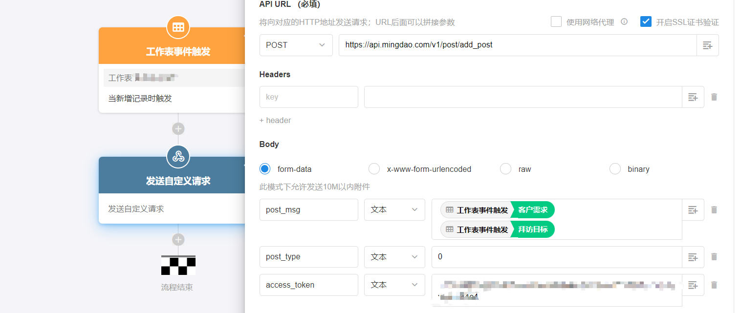The width and height of the screenshot is (741, 313).
Task: Insert a dynamic field into post_msg value
Action: coord(693,210)
